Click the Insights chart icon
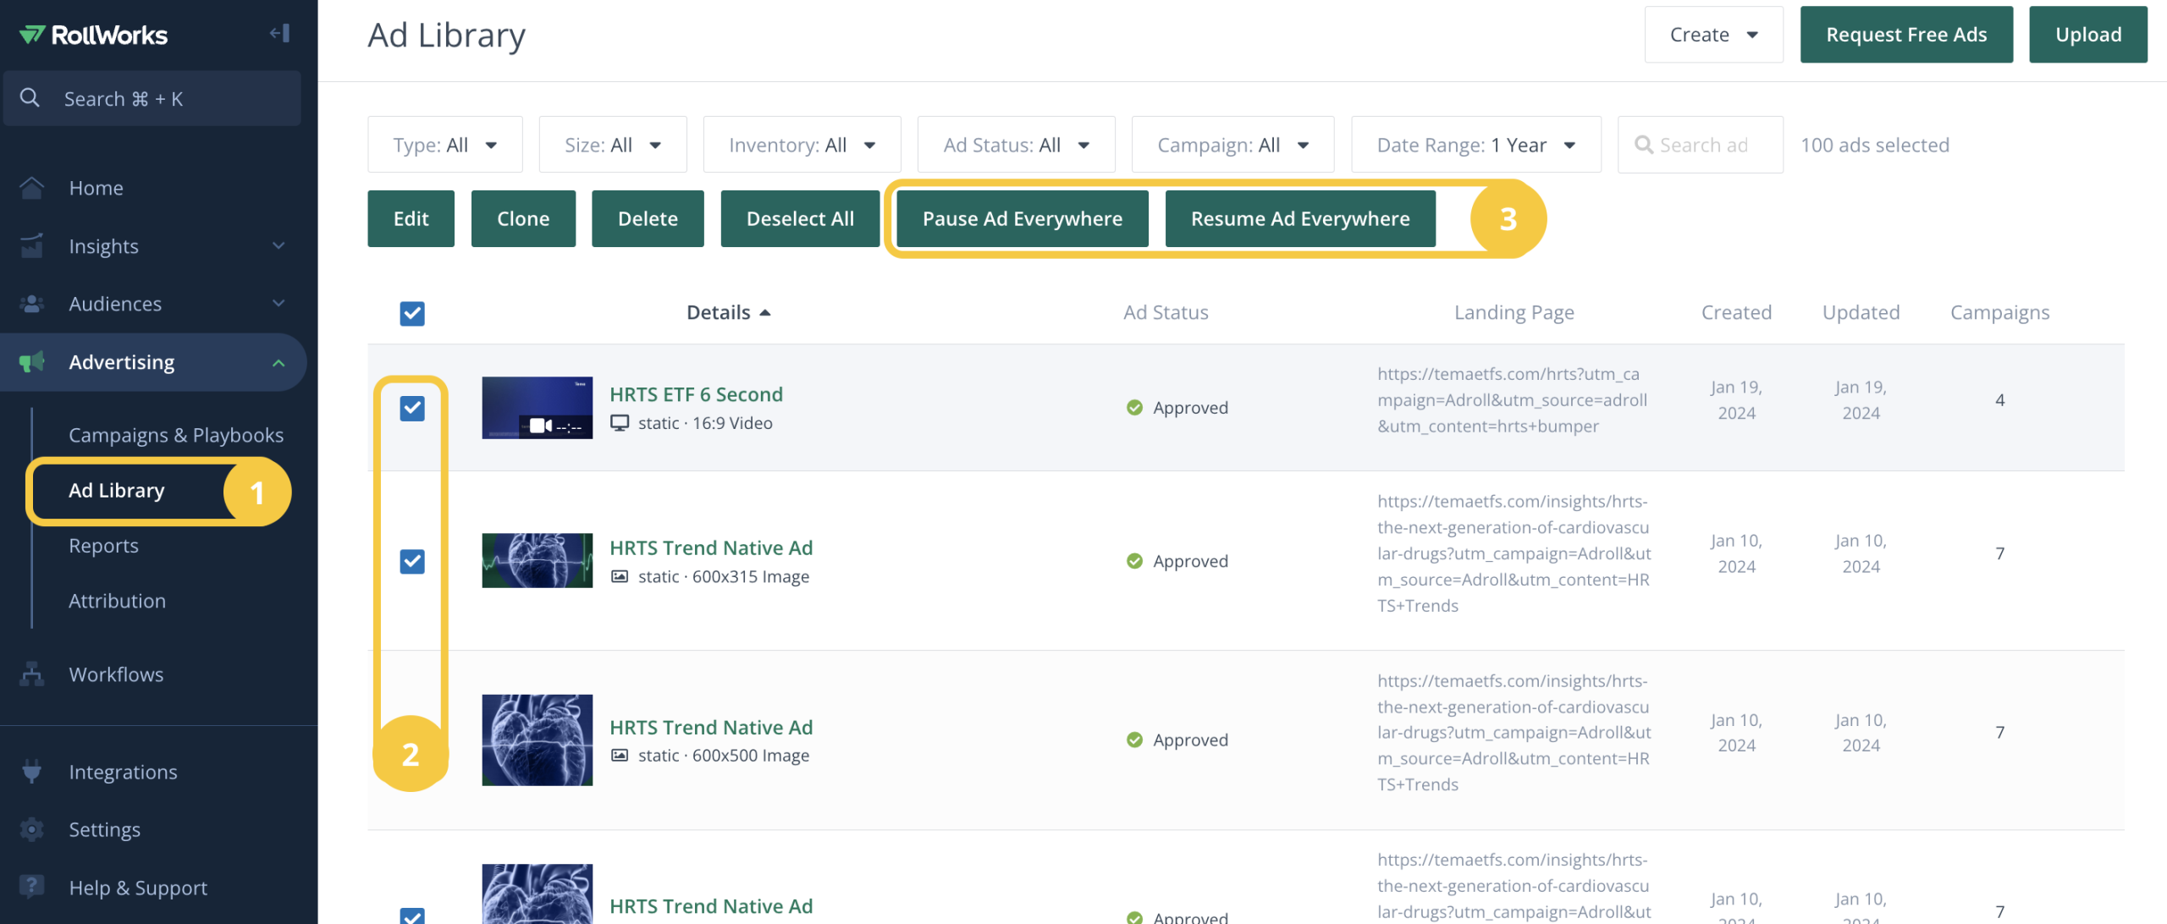Image resolution: width=2167 pixels, height=924 pixels. tap(32, 245)
